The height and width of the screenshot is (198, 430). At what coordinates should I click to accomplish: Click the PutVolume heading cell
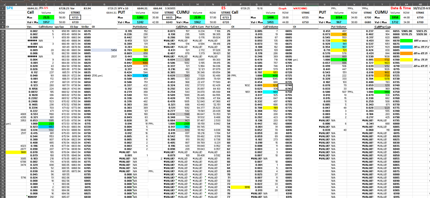click(x=140, y=26)
